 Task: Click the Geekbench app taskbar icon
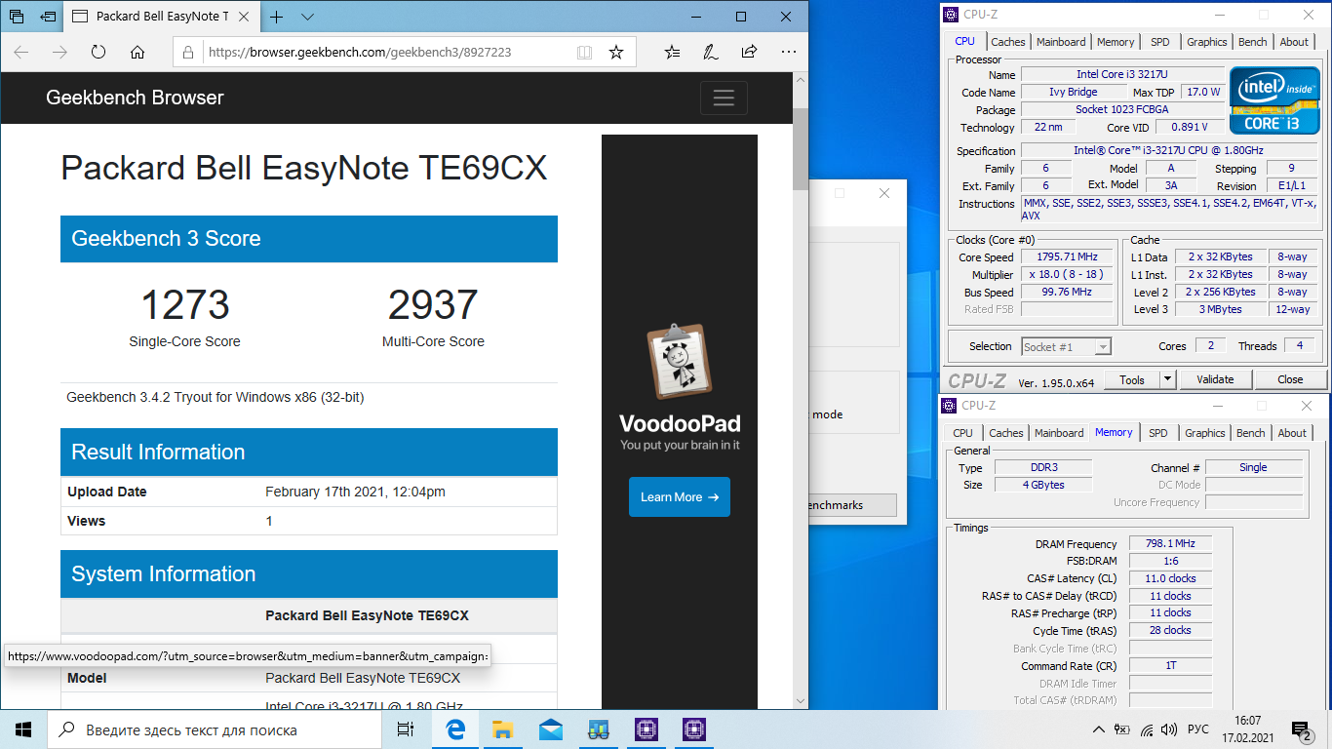pos(598,729)
